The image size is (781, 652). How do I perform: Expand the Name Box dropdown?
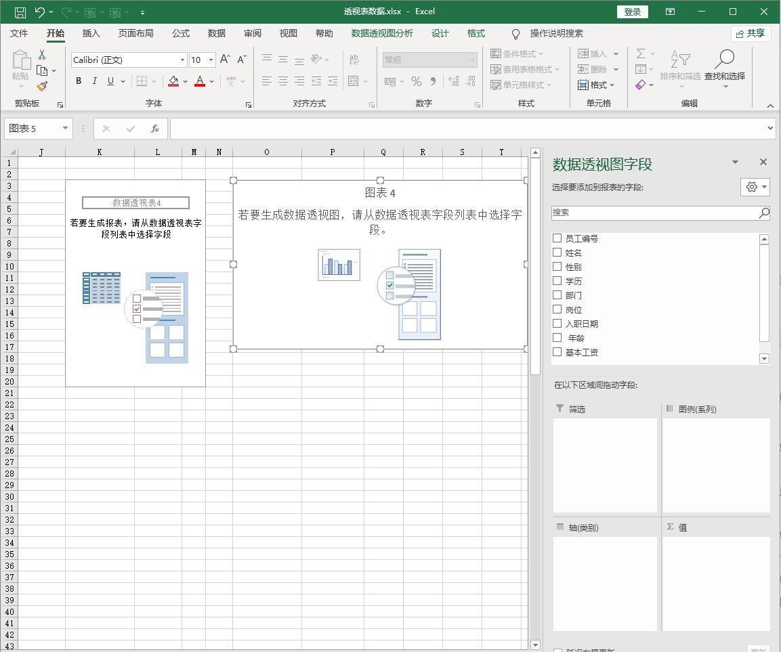[x=65, y=129]
